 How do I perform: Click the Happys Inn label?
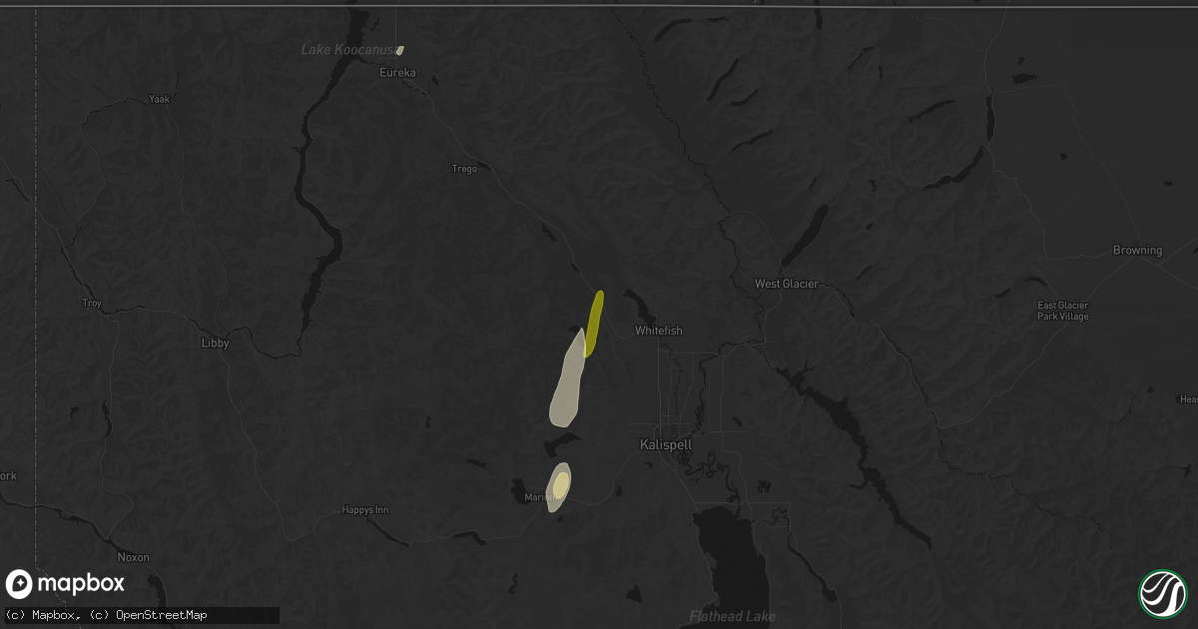click(x=363, y=510)
